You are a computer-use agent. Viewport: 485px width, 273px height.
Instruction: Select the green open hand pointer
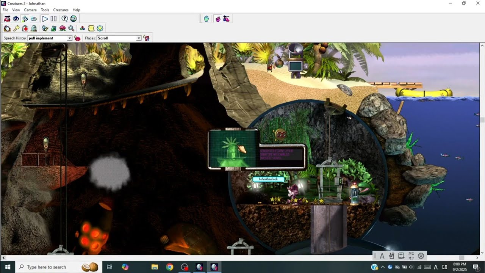(207, 19)
